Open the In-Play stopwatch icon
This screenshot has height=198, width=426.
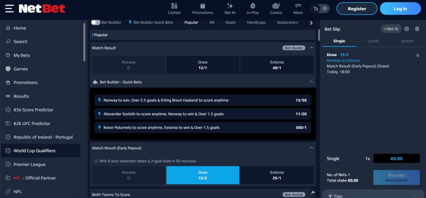click(x=253, y=6)
